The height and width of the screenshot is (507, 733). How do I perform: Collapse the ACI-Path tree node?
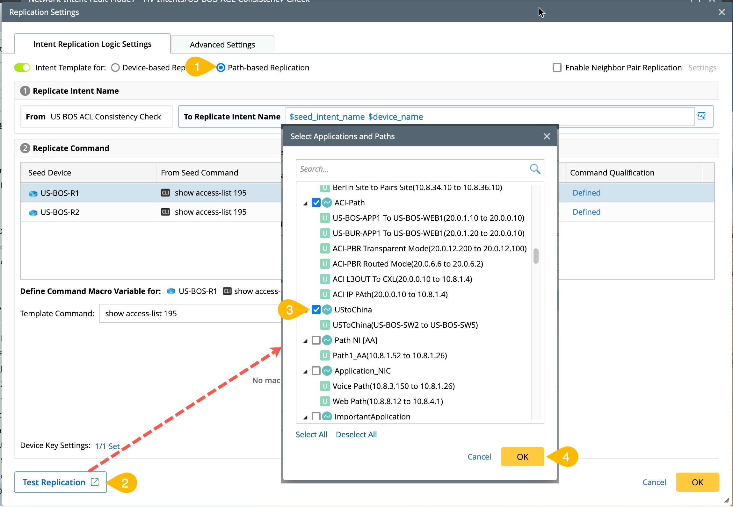[x=305, y=203]
